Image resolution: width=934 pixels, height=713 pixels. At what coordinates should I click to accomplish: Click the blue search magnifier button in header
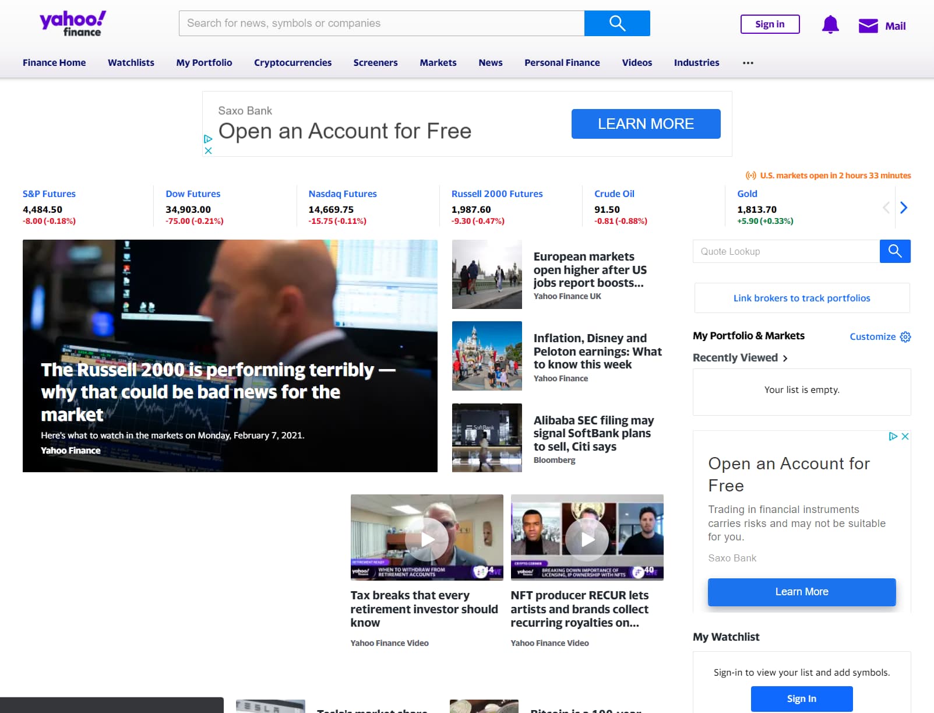[617, 23]
